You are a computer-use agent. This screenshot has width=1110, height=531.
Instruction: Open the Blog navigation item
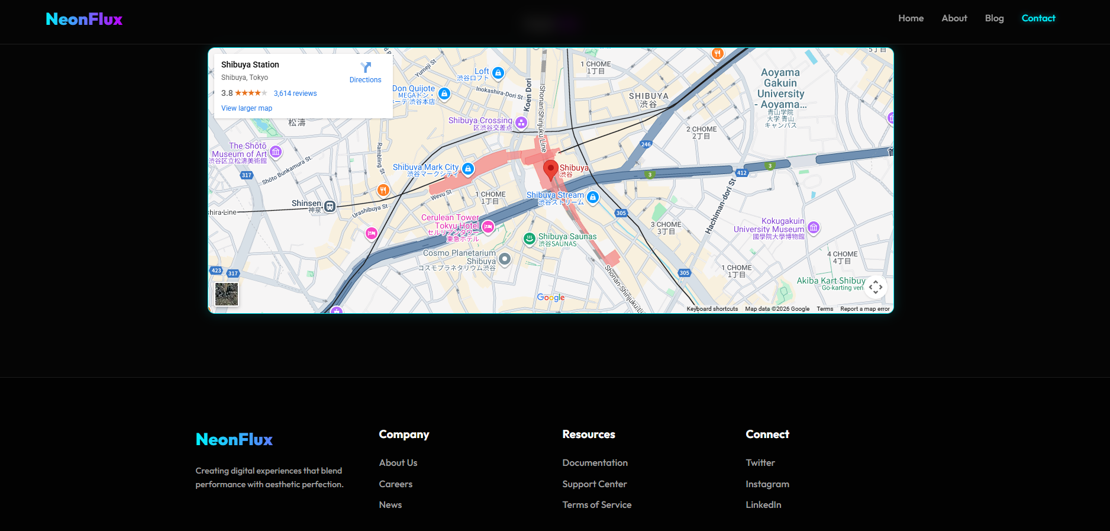[x=994, y=18]
